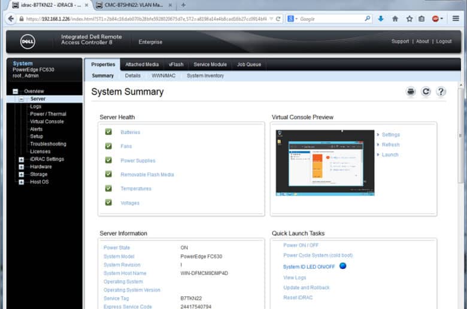Open the Service Module tab
This screenshot has width=467, height=309.
click(x=210, y=64)
